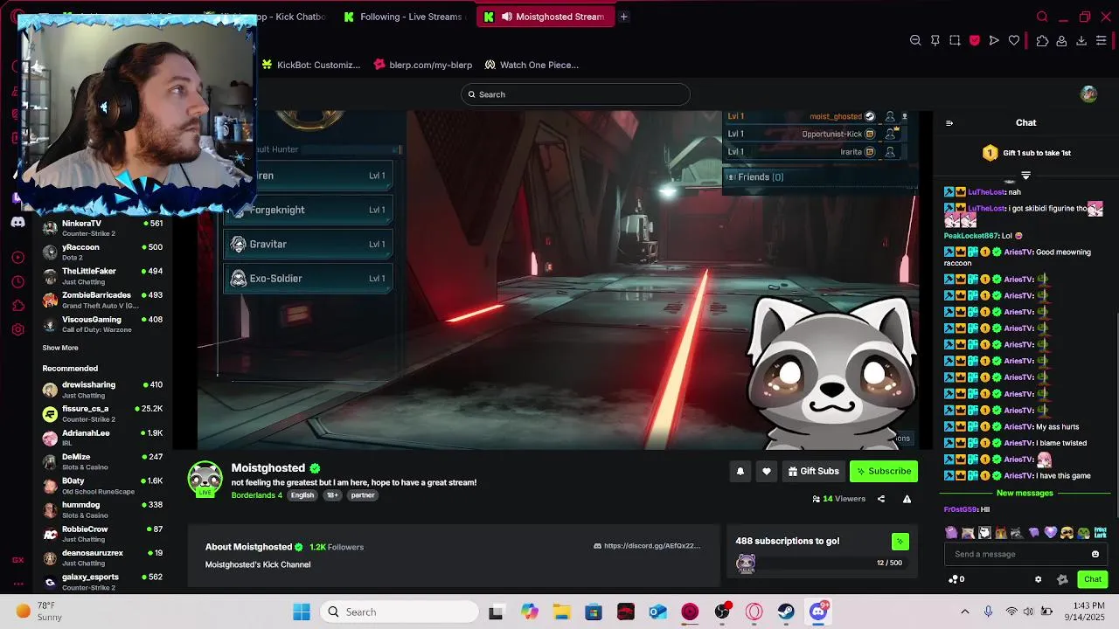This screenshot has height=629, width=1119.
Task: Click the chat identity badge icon beside Chat button
Action: click(1062, 579)
